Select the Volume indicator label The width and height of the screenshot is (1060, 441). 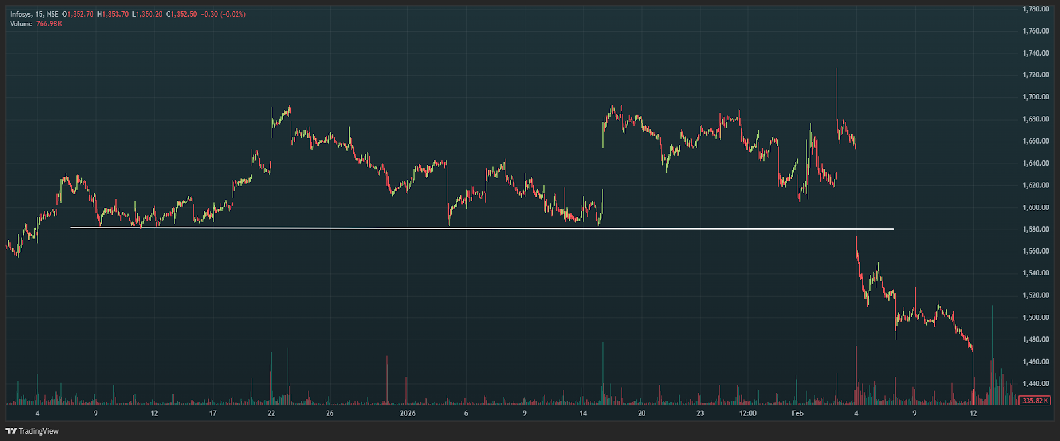21,24
